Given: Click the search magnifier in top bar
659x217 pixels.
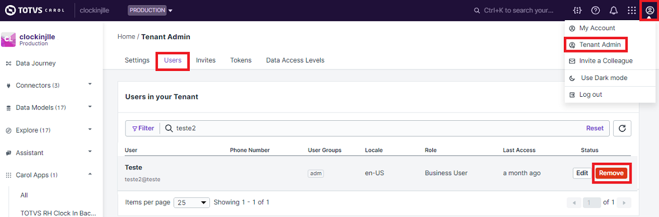Looking at the screenshot, I should pyautogui.click(x=477, y=11).
